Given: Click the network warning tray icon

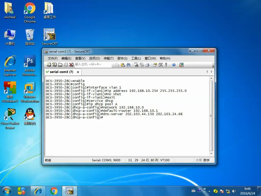Looking at the screenshot, I should (228, 191).
